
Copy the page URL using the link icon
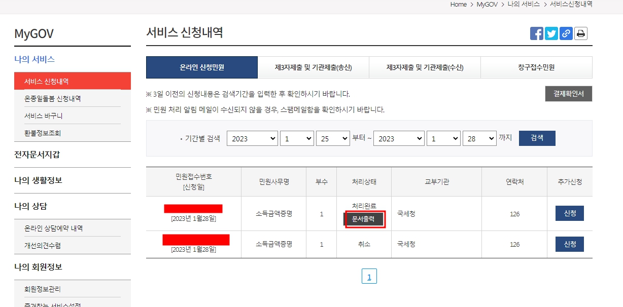pyautogui.click(x=566, y=33)
